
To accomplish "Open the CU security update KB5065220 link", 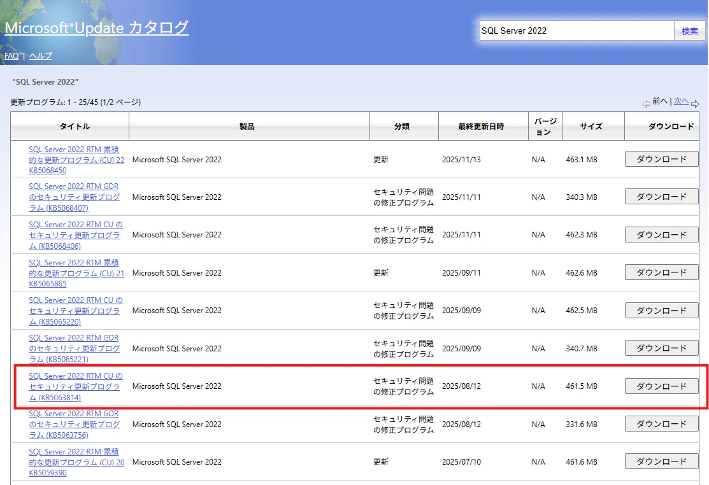I will click(x=76, y=311).
